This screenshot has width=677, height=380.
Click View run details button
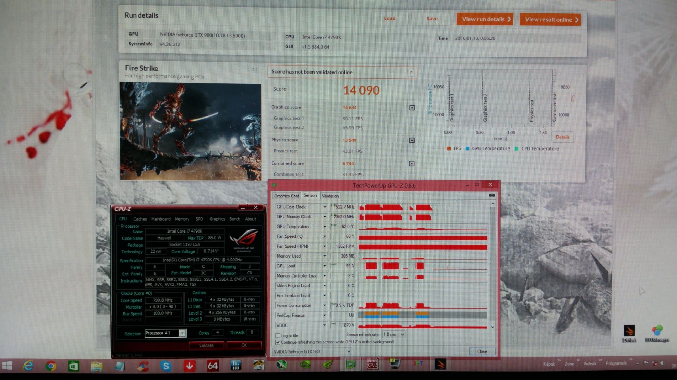[x=485, y=19]
